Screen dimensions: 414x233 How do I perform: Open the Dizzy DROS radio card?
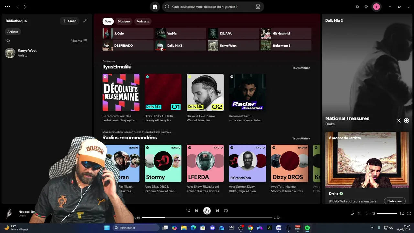[x=289, y=169]
